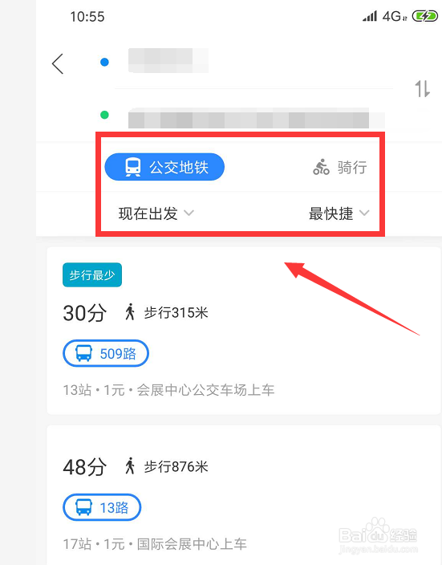Click walking figure icon next to 步行315米
The image size is (442, 565).
(130, 311)
